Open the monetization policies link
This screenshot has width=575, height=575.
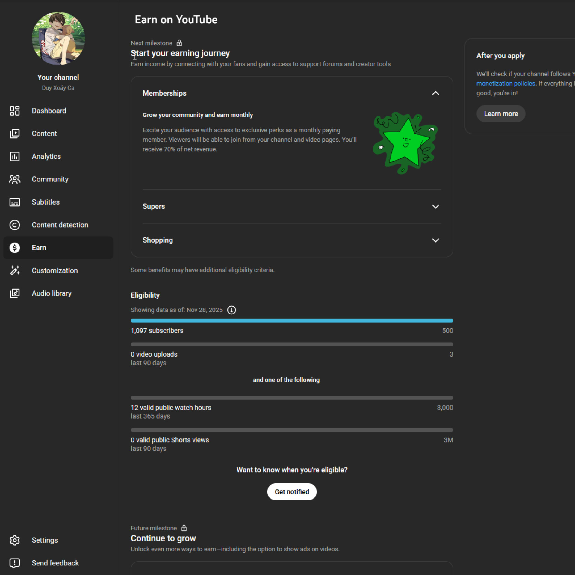click(x=506, y=84)
